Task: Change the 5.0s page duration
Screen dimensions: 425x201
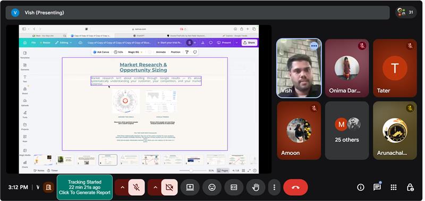Action: [118, 52]
